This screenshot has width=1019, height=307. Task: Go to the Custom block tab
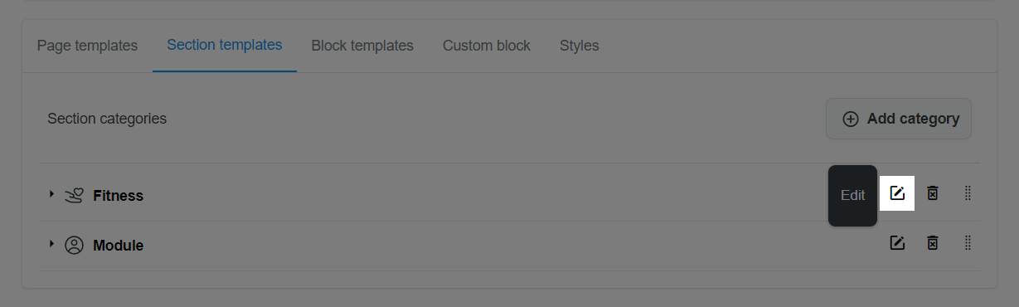pos(487,46)
